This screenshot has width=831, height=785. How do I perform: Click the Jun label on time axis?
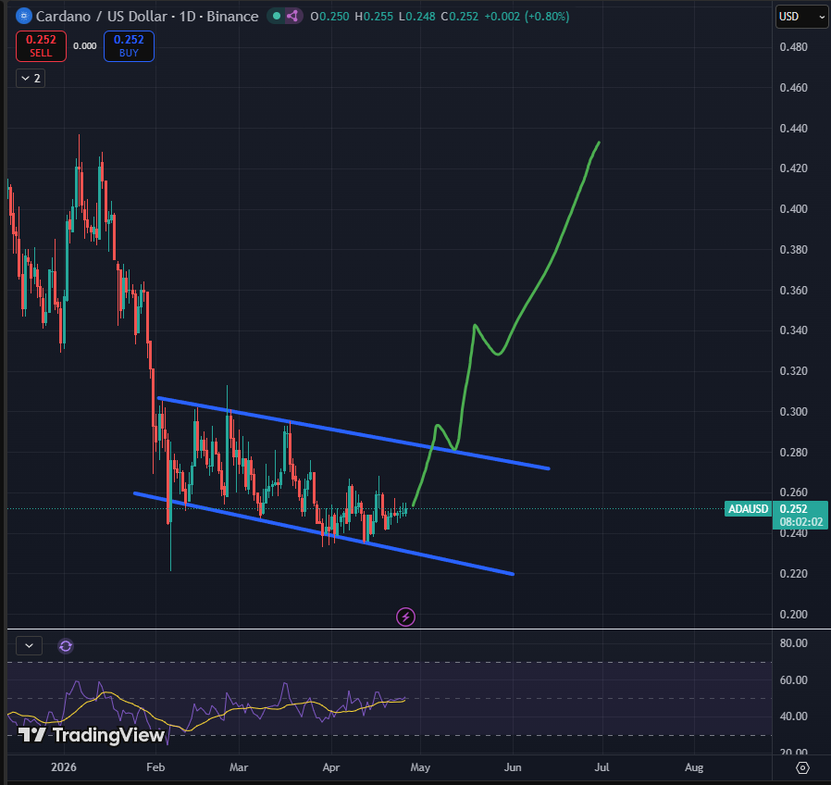(x=513, y=767)
